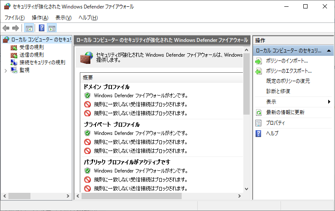Click the green shield under パブリック プロファイル
This screenshot has height=211, width=335.
87,170
